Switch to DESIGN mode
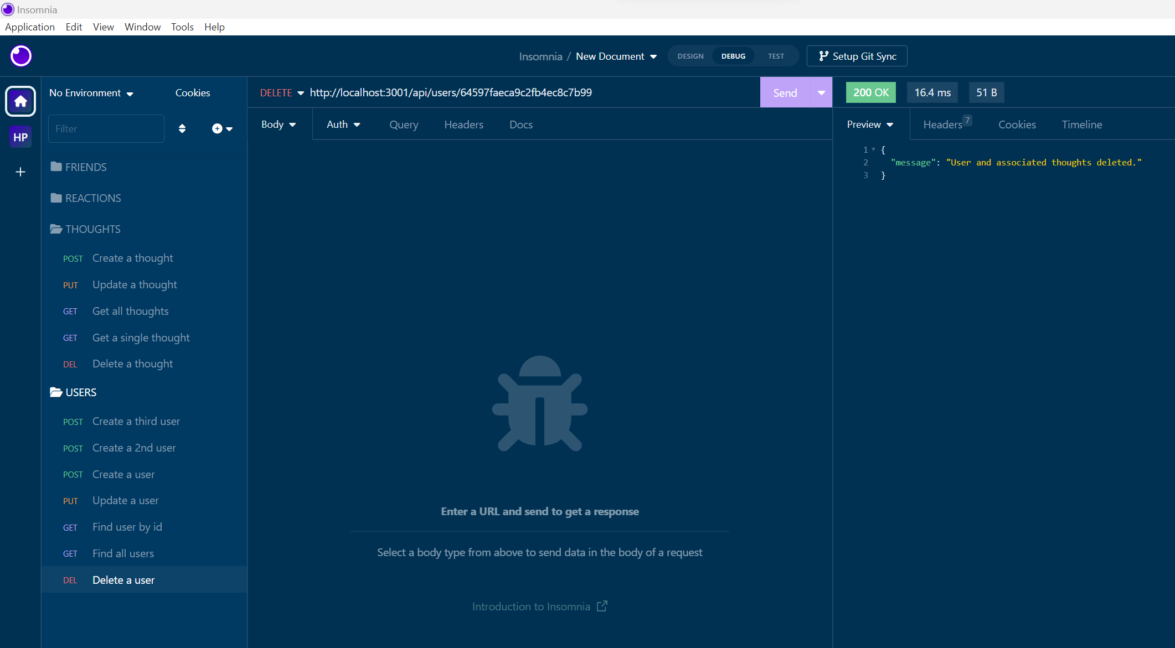This screenshot has width=1175, height=648. coord(690,56)
